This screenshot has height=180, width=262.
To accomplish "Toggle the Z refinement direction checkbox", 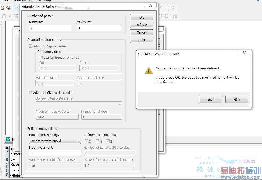I will 108,141.
